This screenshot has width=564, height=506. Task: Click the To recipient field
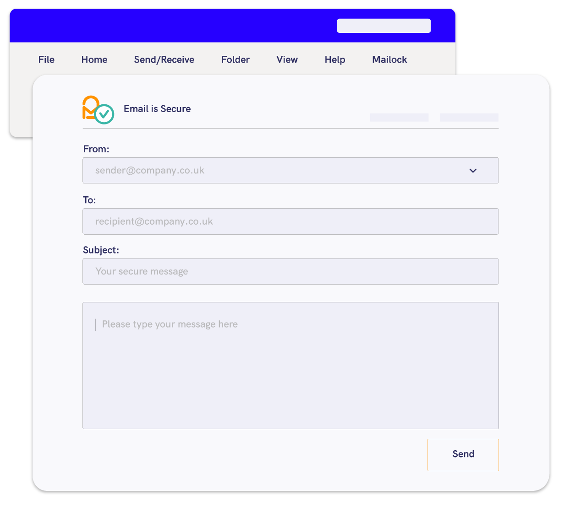point(290,221)
